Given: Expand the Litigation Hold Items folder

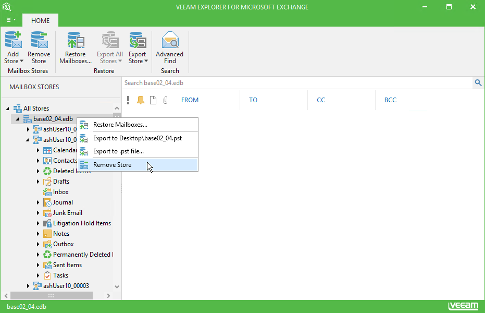Looking at the screenshot, I should coord(38,223).
